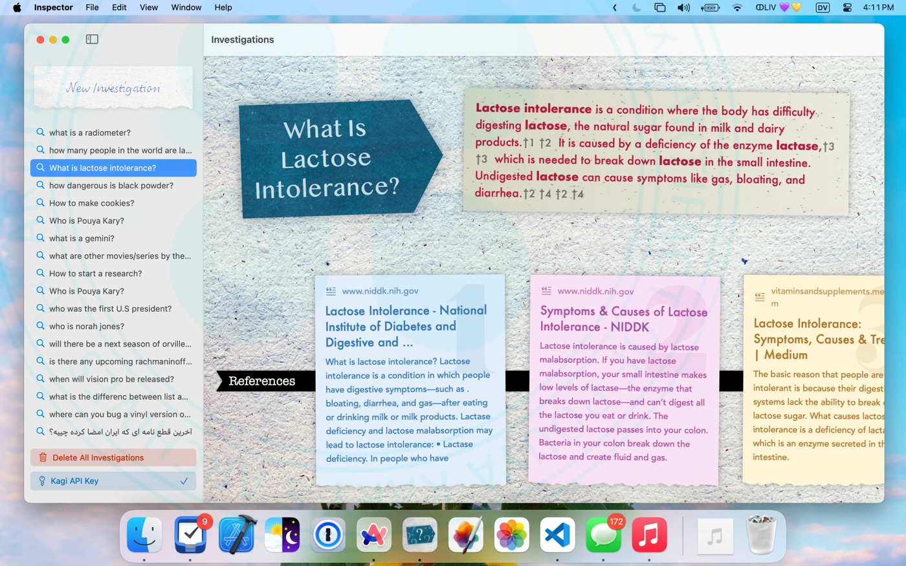Screen dimensions: 906x566
Task: Click the key icon next to Kagi API Key
Action: click(x=42, y=481)
